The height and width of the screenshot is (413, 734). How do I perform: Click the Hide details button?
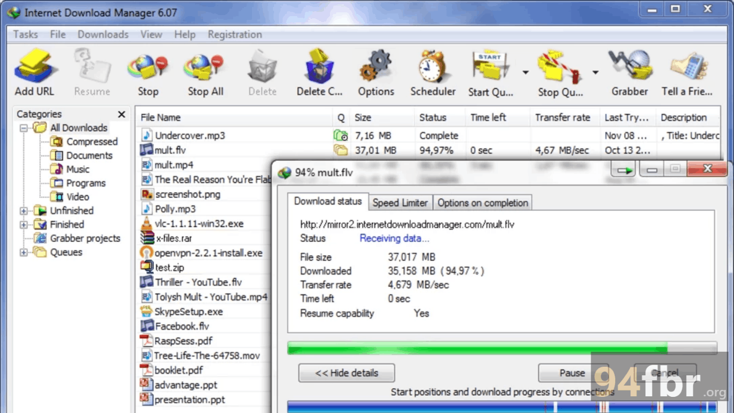(x=347, y=373)
